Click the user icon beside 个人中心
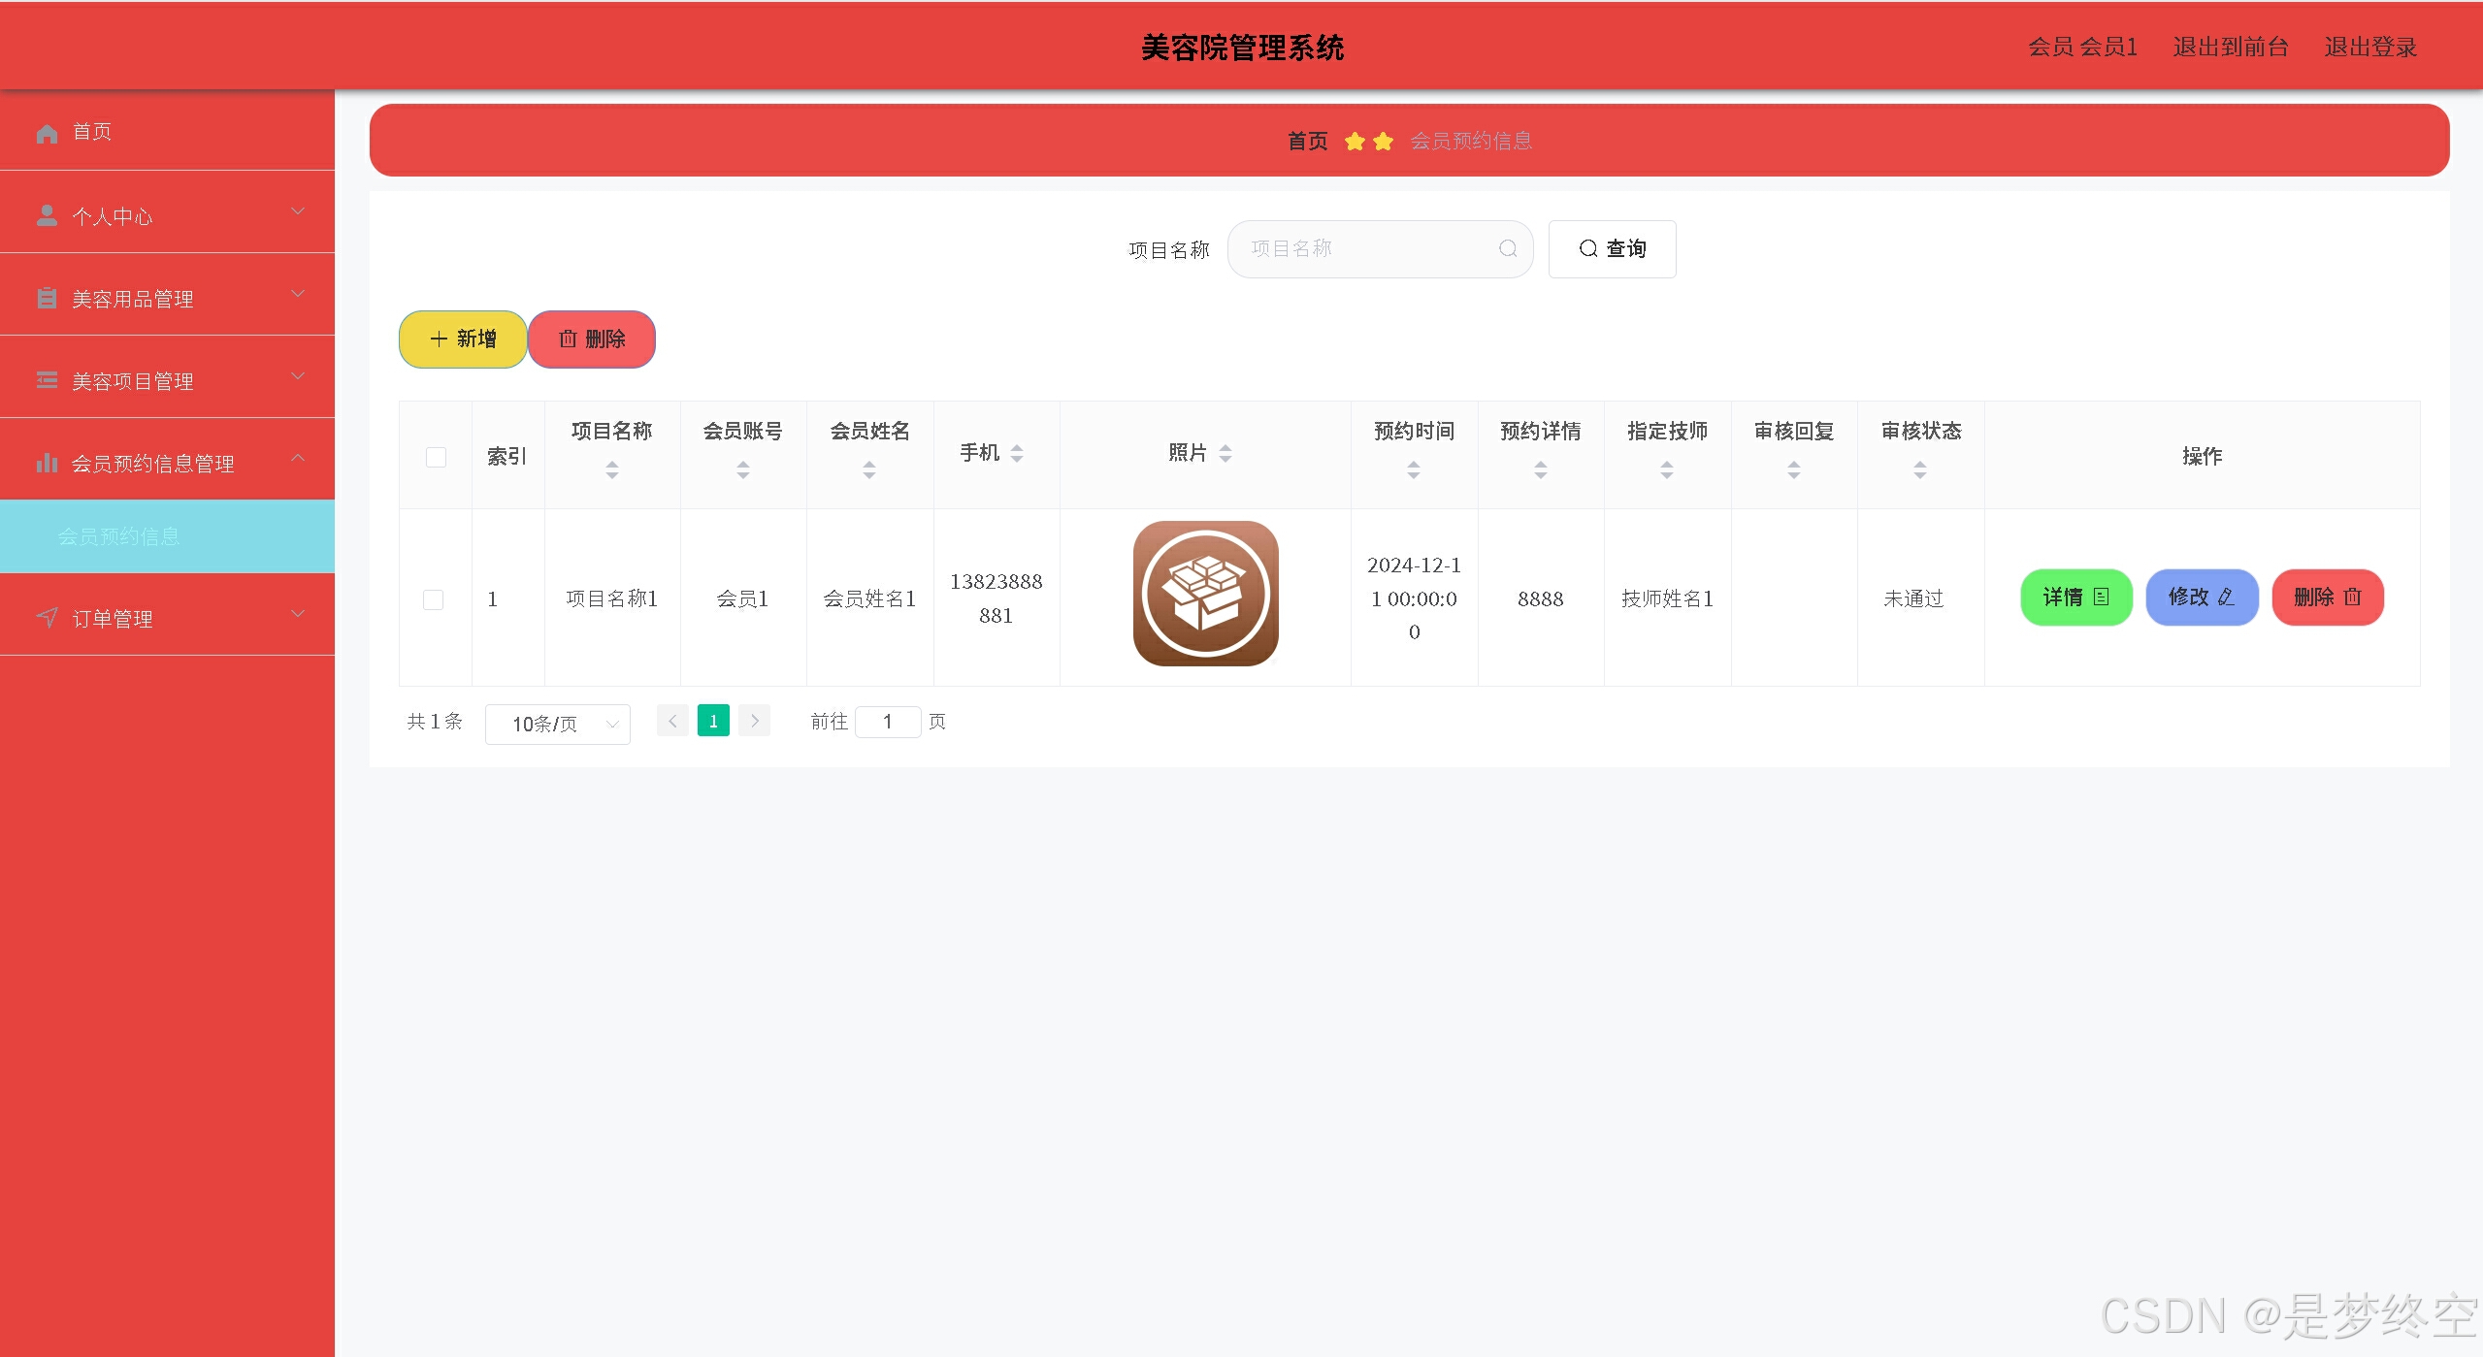The image size is (2483, 1357). 47,215
